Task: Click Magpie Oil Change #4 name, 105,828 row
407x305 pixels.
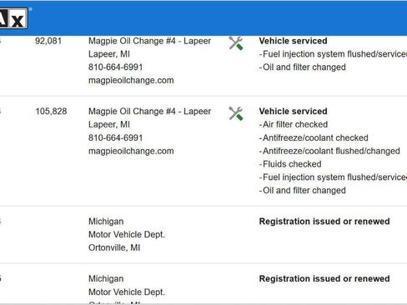Action: [x=149, y=111]
